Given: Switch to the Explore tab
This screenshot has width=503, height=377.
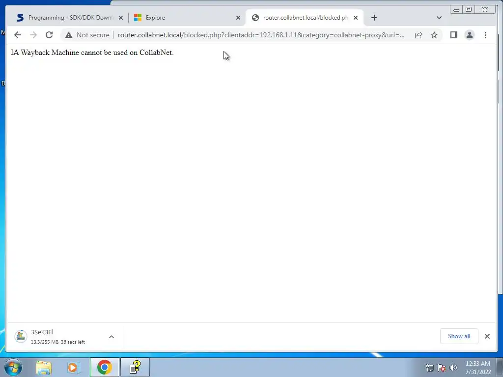Looking at the screenshot, I should pos(186,18).
